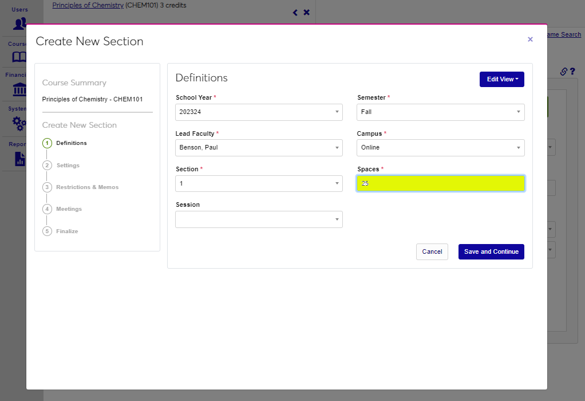The image size is (585, 401).
Task: Click the help question mark icon
Action: (572, 72)
